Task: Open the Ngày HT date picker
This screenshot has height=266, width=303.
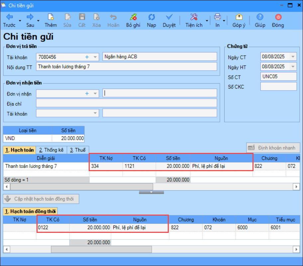Action: pyautogui.click(x=293, y=67)
